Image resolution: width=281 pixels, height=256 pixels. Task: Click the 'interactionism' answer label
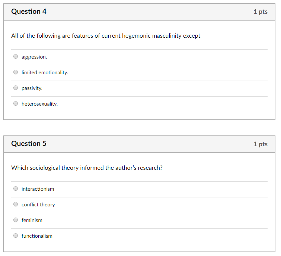tap(38, 189)
